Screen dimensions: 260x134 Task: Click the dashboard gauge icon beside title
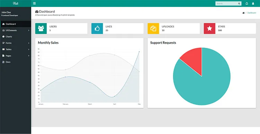click(37, 11)
